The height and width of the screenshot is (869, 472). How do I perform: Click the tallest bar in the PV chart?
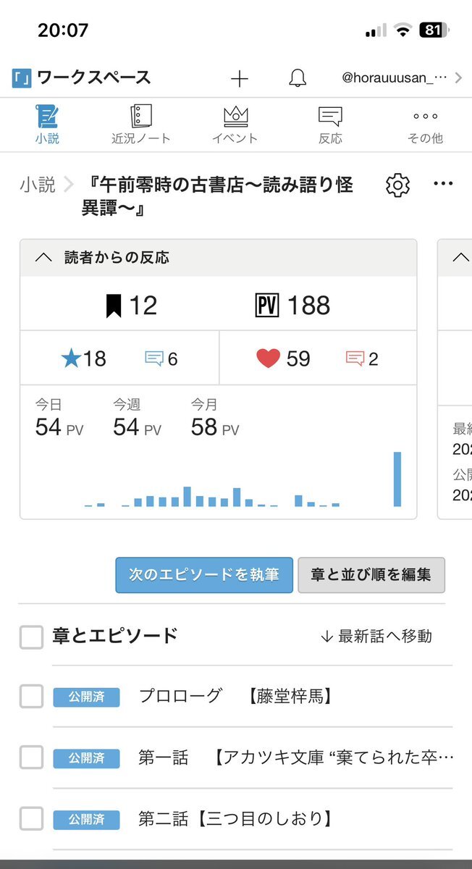(397, 479)
